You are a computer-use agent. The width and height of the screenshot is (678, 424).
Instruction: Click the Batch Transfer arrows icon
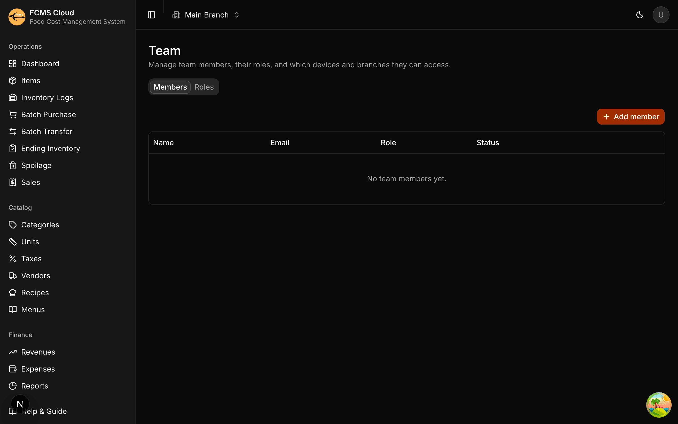(x=13, y=131)
